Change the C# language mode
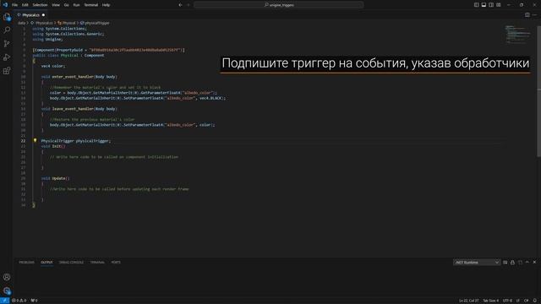Image resolution: width=541 pixels, height=304 pixels. click(x=526, y=301)
